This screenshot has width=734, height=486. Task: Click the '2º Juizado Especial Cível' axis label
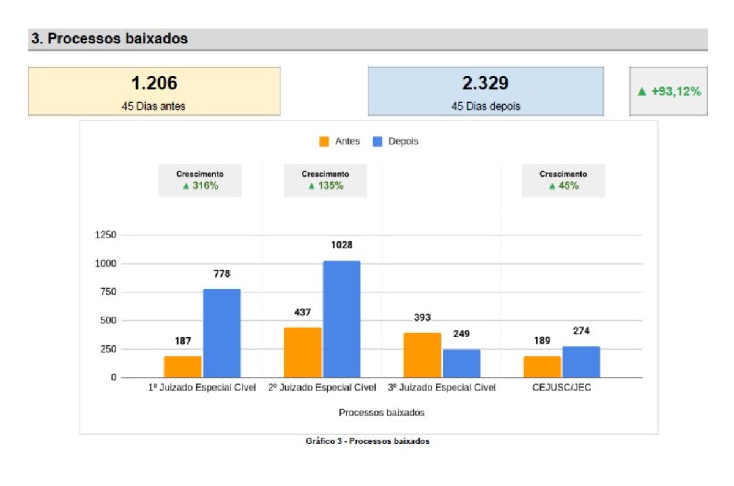[x=322, y=388]
